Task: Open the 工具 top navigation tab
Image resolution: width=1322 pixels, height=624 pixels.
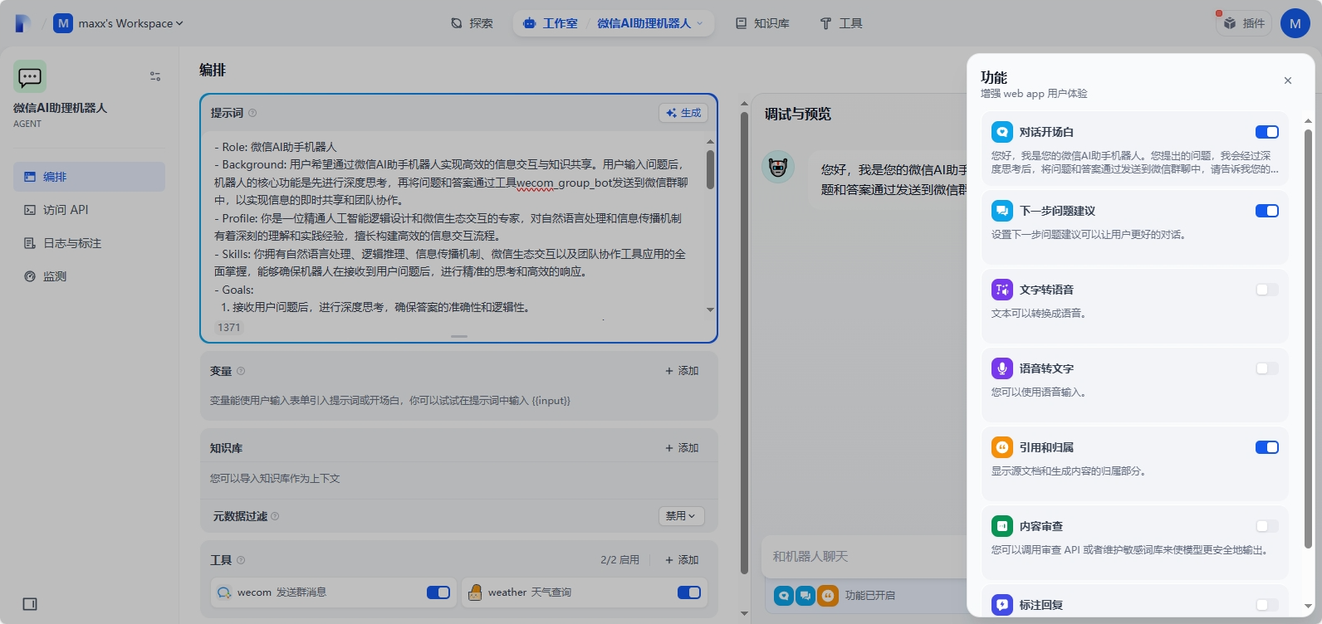Action: pyautogui.click(x=841, y=23)
